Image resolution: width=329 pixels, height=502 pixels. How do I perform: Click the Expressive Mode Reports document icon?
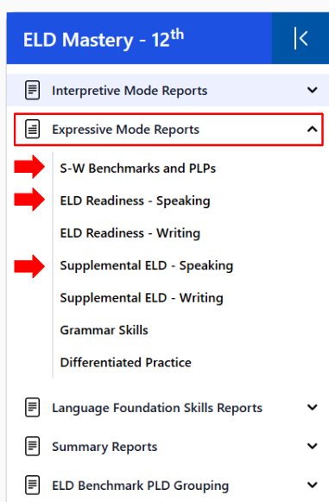click(32, 130)
